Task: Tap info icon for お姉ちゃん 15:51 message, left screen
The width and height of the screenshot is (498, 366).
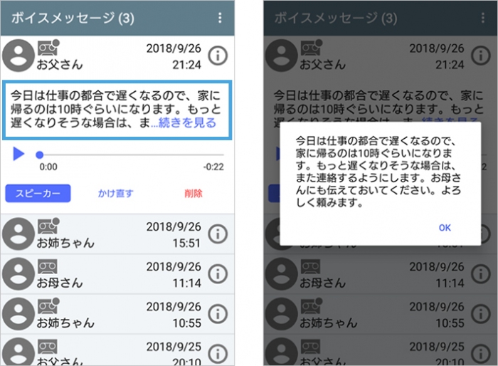Action: pos(218,234)
